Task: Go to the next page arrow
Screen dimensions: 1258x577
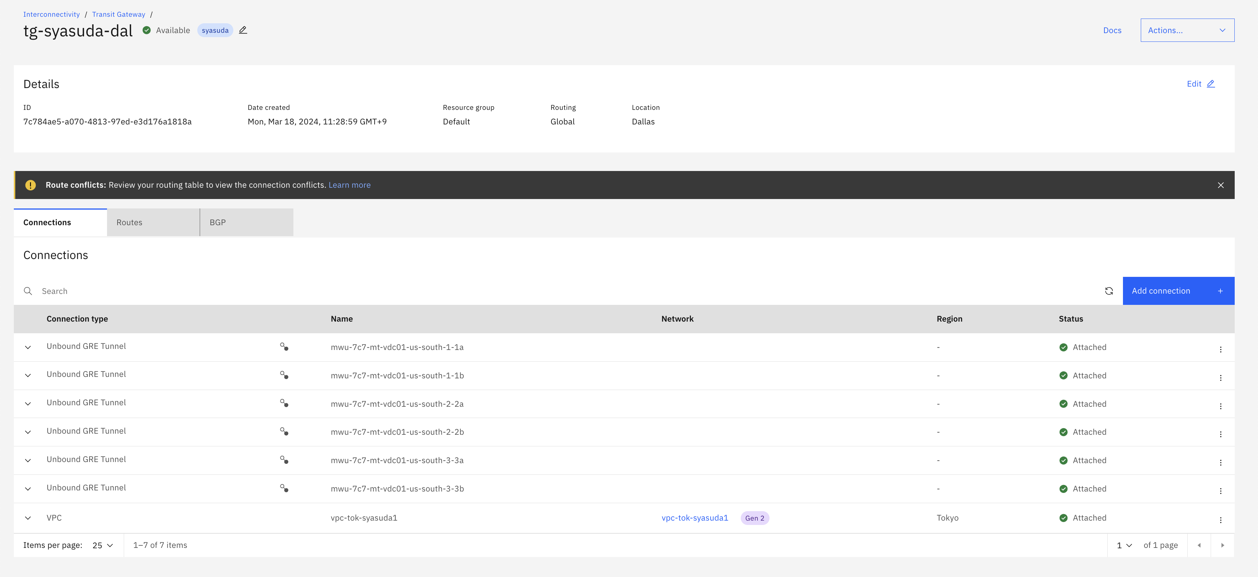Action: click(1222, 545)
